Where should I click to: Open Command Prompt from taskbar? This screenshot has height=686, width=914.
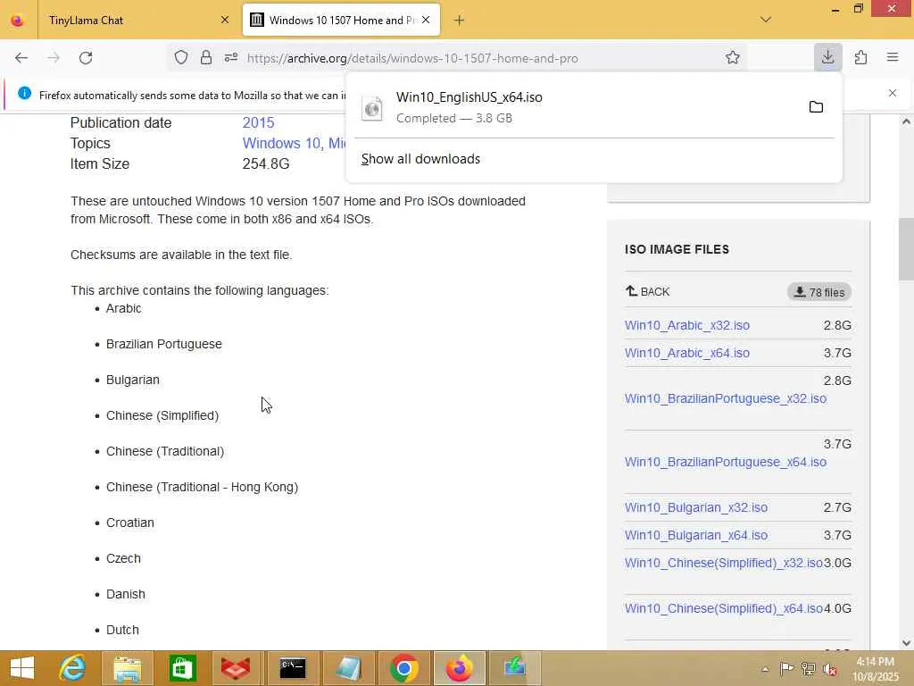(x=293, y=668)
